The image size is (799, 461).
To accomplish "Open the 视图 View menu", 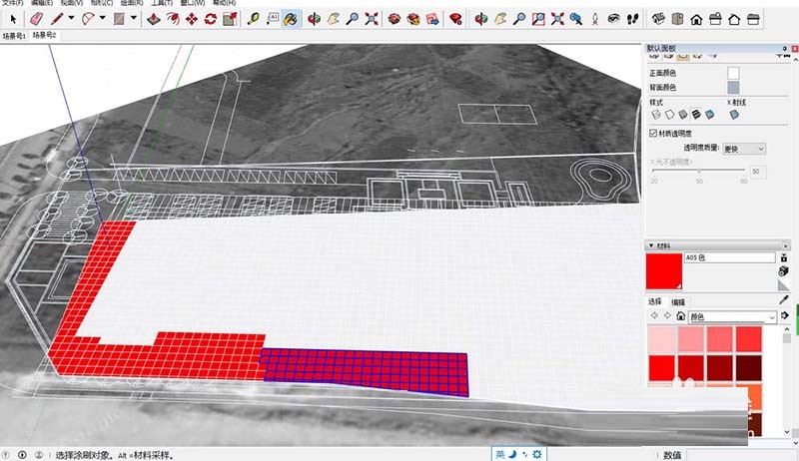I will coord(72,3).
